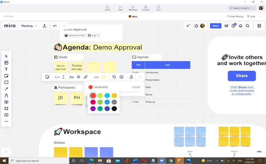
Task: Pick the purple tag color
Action: tap(93, 109)
